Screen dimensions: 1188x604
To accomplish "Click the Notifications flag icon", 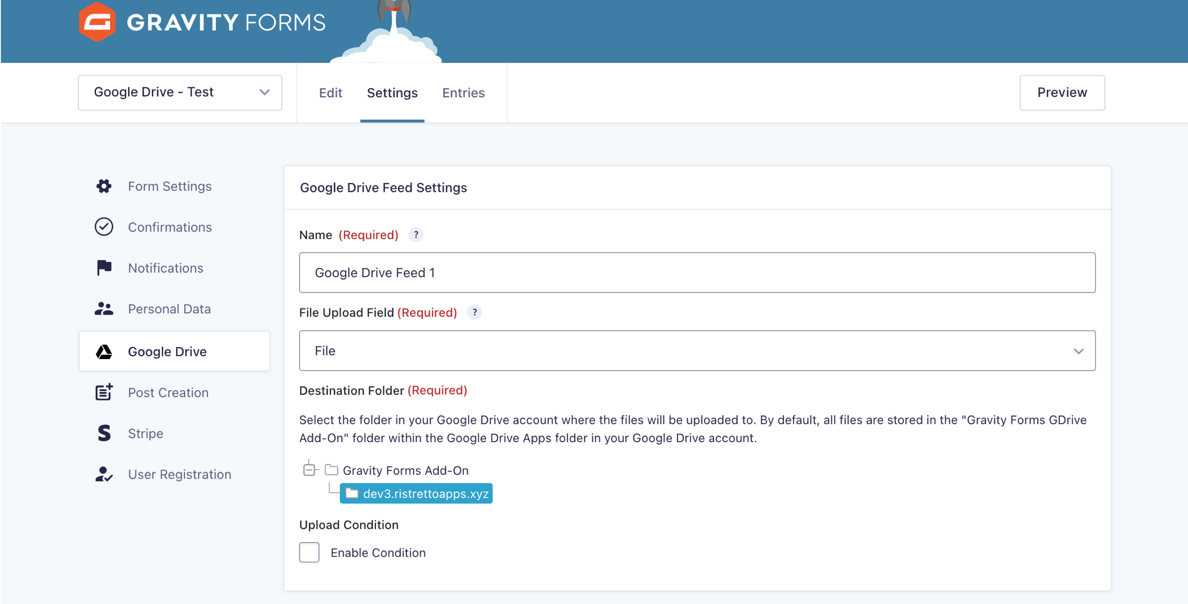I will 104,268.
